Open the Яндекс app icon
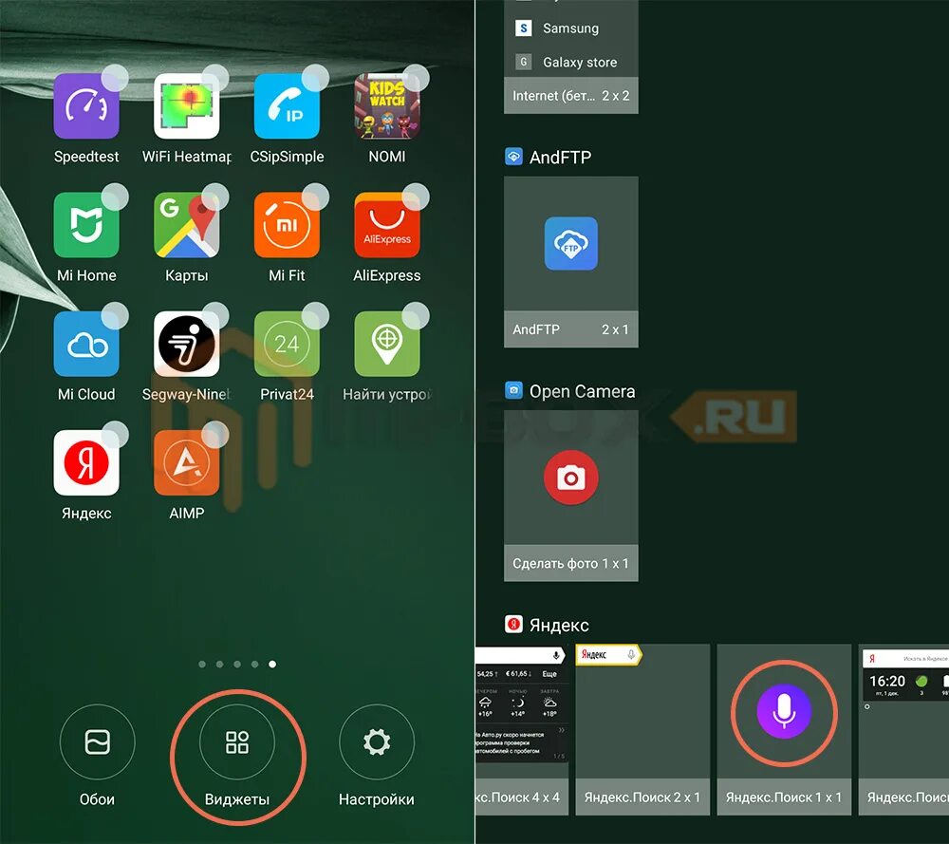 point(86,462)
